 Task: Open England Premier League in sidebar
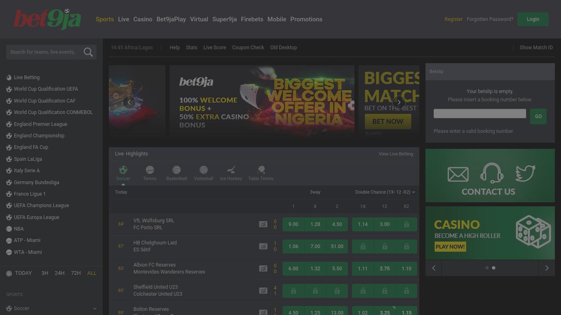click(x=40, y=124)
